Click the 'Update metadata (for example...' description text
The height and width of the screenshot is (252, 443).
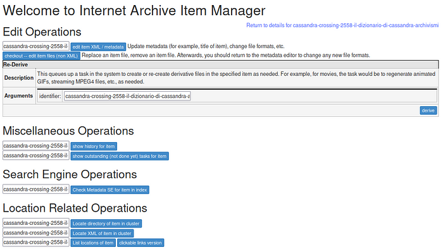[x=206, y=46]
